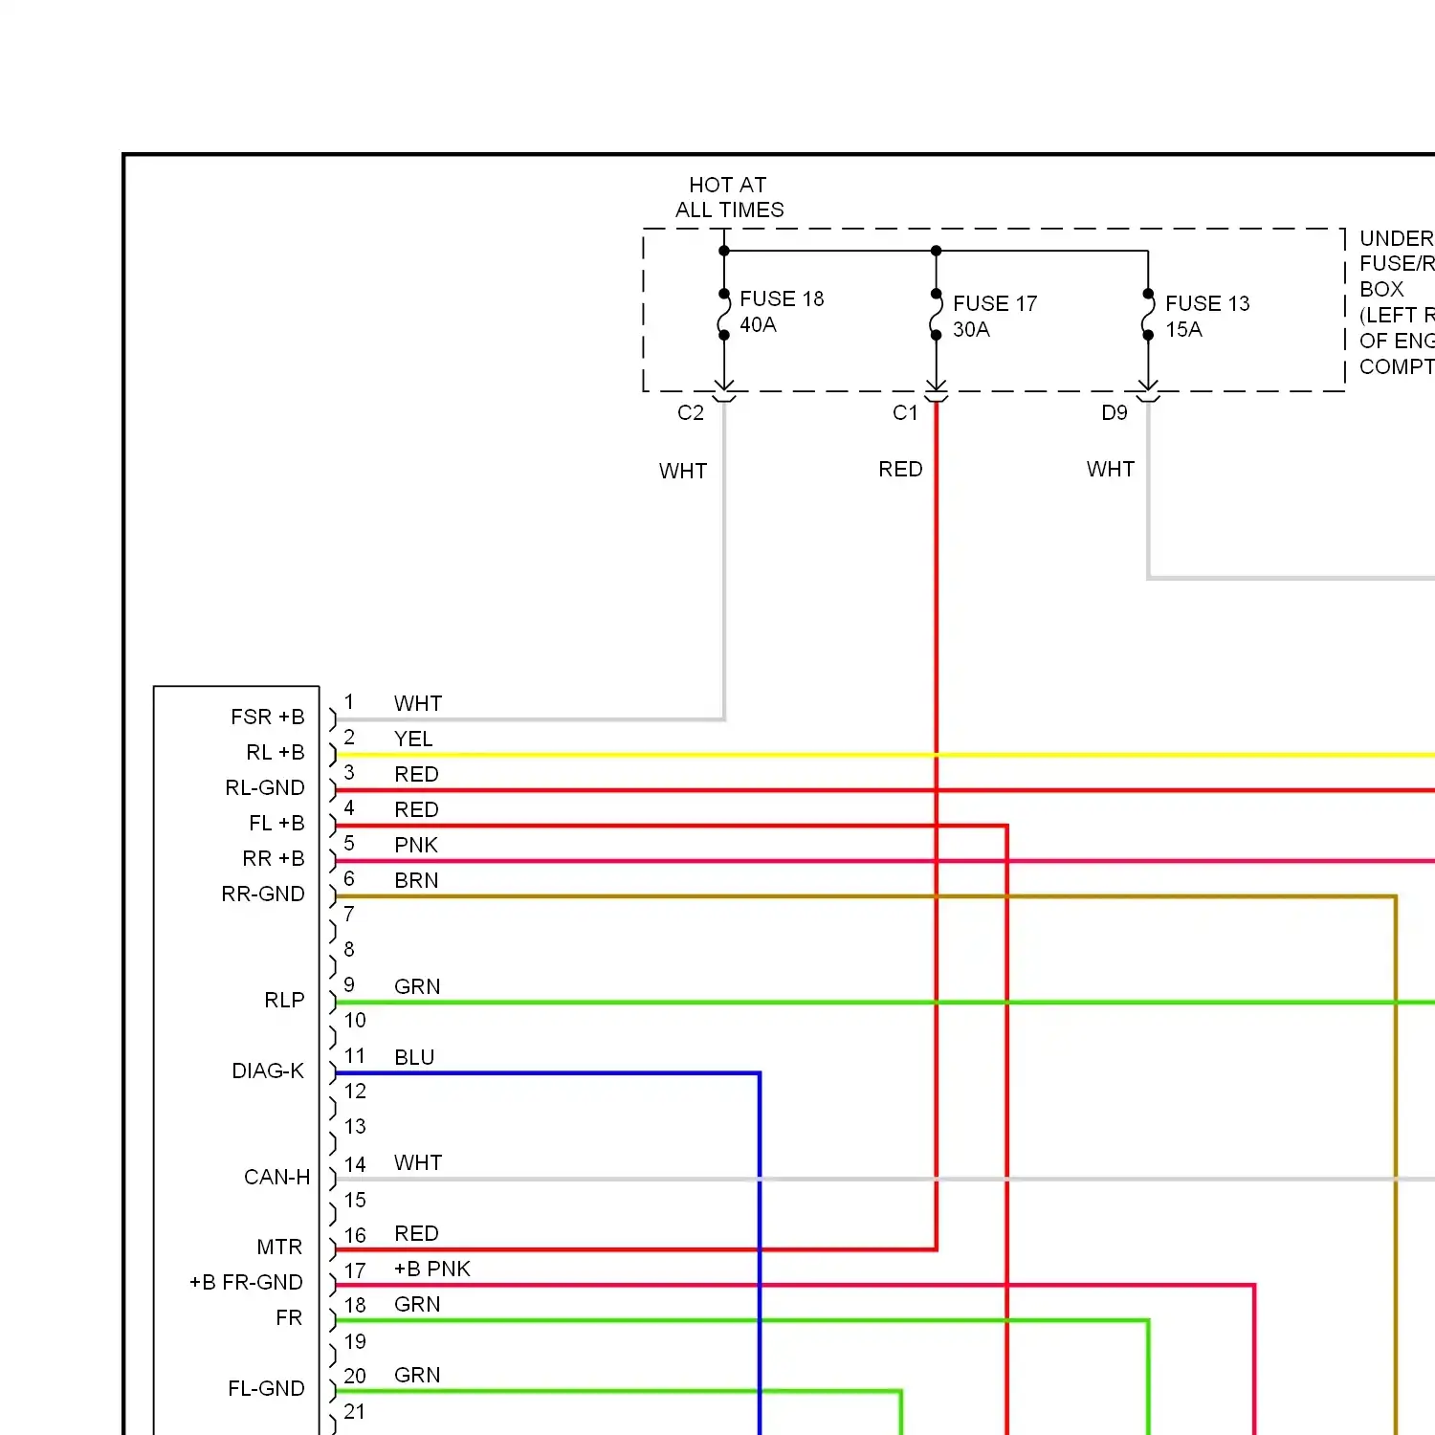Select the "WHT" wire label at pin 1
The image size is (1435, 1435).
click(418, 703)
